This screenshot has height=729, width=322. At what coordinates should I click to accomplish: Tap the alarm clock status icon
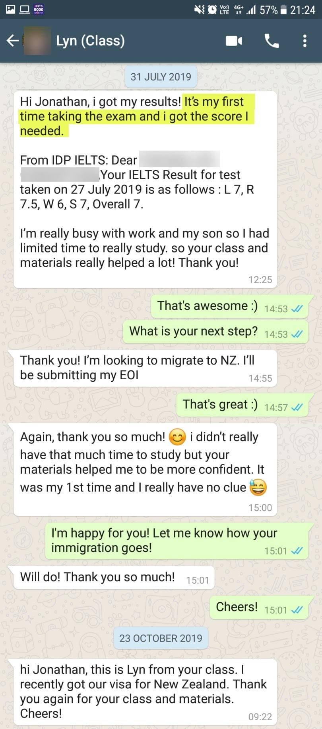tap(212, 9)
